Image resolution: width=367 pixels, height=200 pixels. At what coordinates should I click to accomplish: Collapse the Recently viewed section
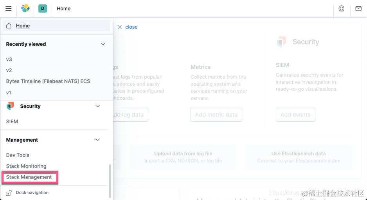[103, 44]
